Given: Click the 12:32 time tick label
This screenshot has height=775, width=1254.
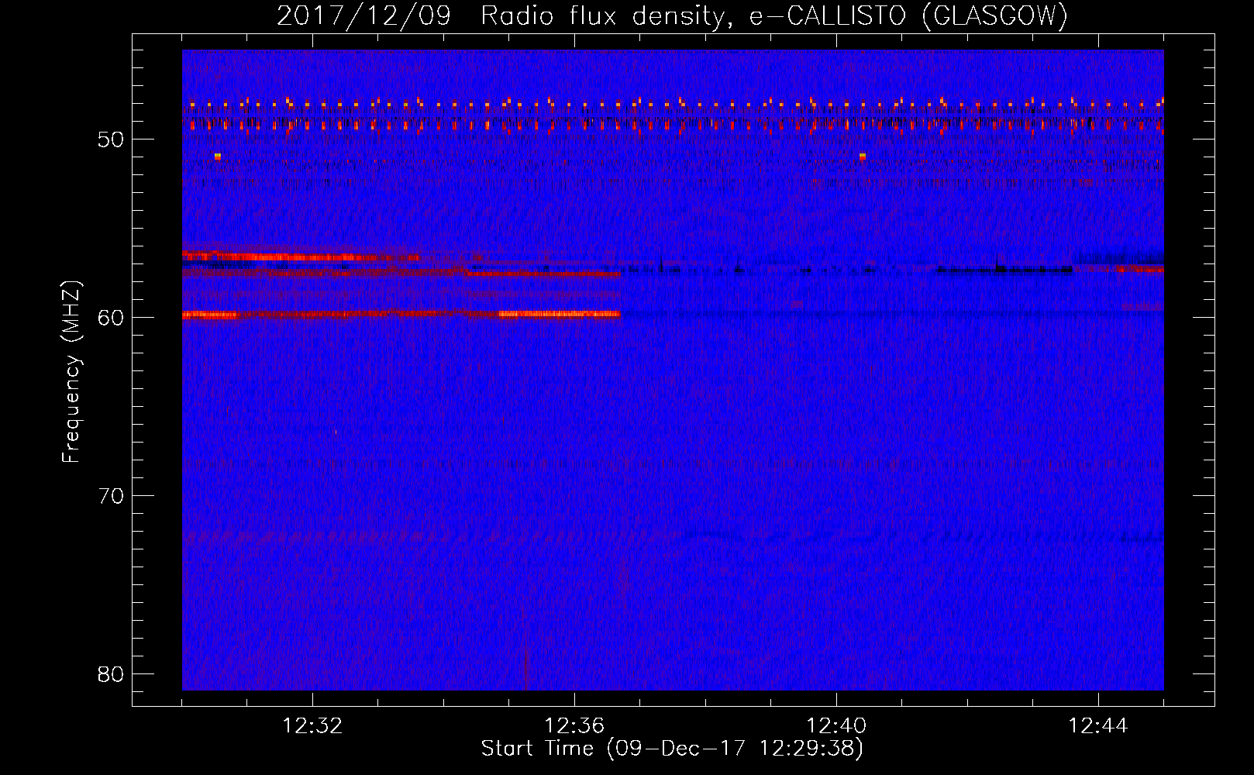Looking at the screenshot, I should click(312, 726).
